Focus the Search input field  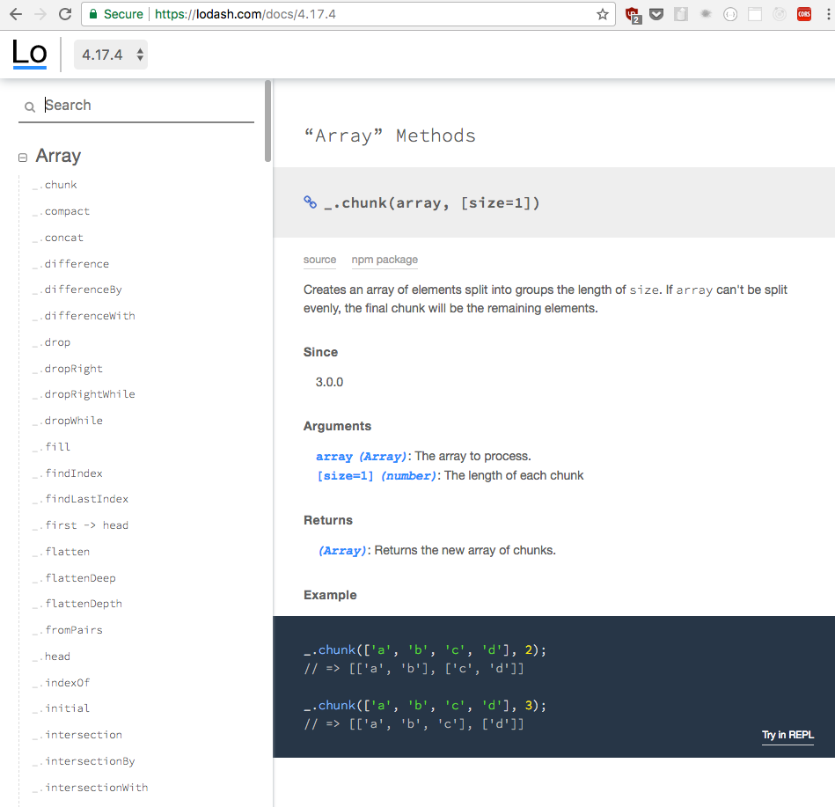tap(136, 106)
